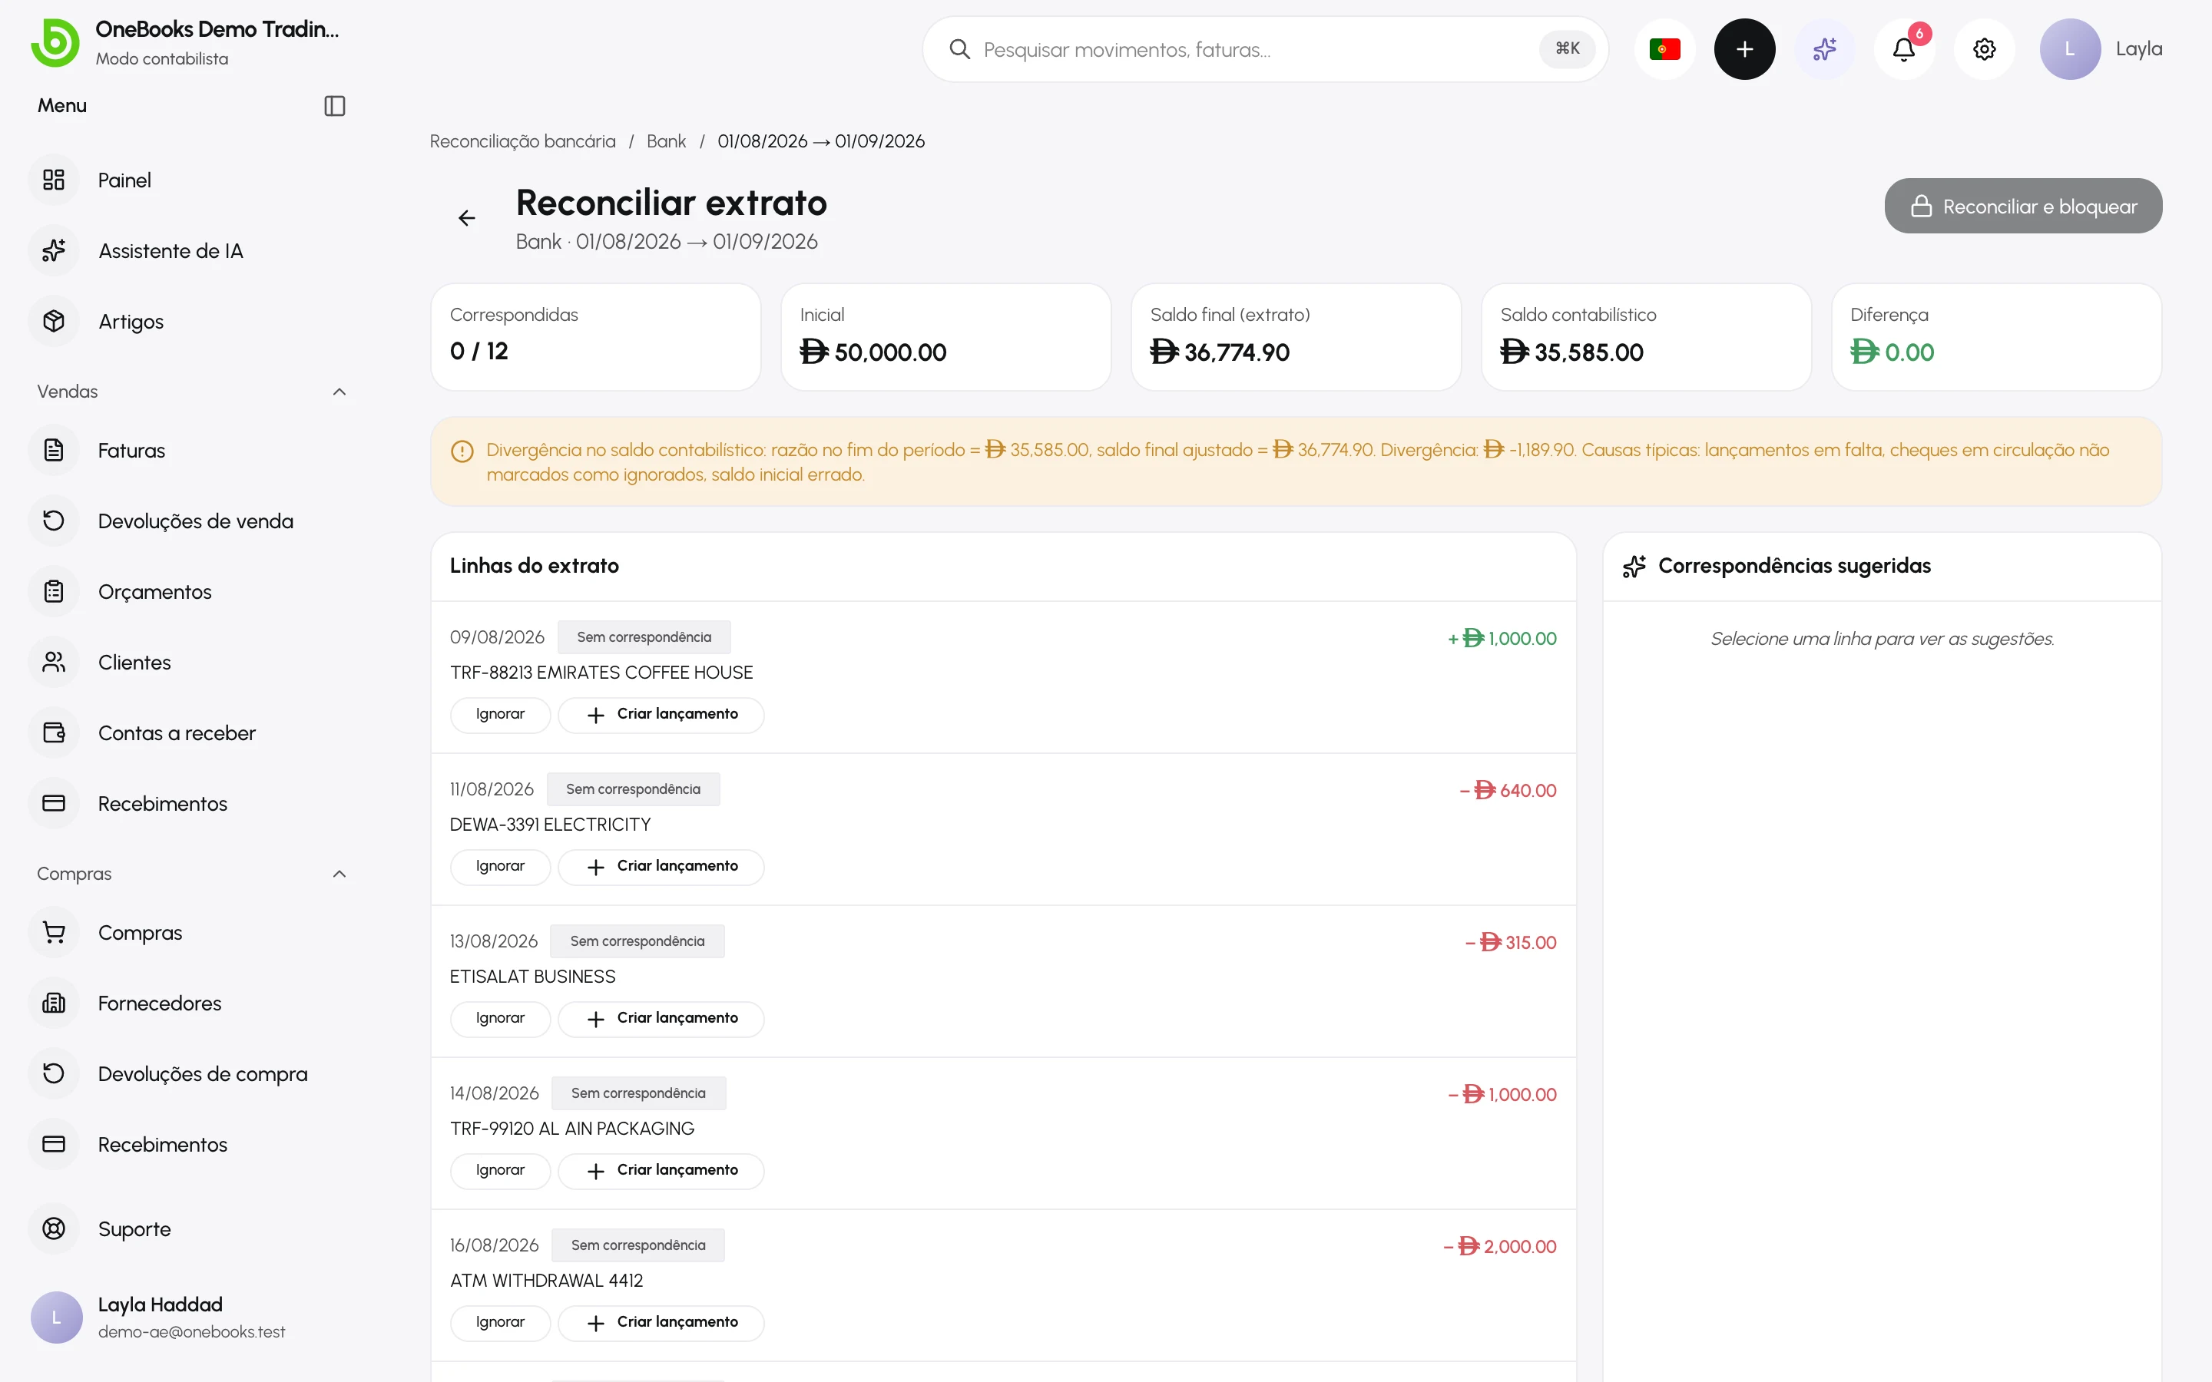Click the search field Pesquisar movimentos
This screenshot has height=1382, width=2212.
1265,49
